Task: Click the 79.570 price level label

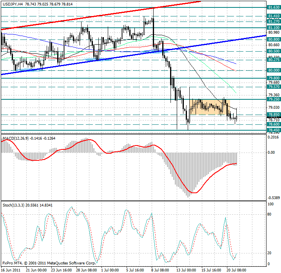Action: 273,87
